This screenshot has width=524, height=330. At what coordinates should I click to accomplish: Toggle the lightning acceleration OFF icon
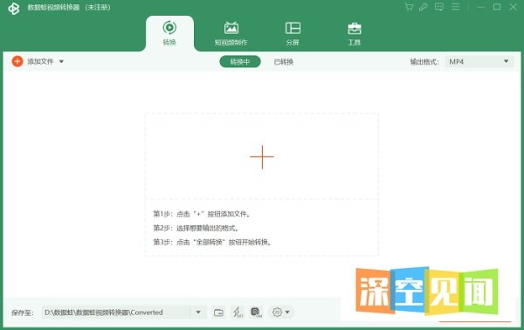click(x=238, y=313)
